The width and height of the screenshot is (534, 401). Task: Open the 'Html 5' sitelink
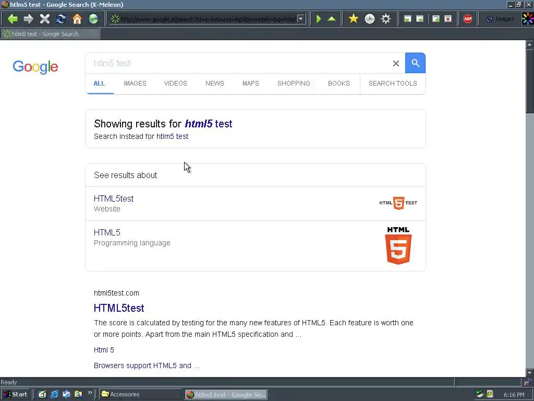point(104,350)
